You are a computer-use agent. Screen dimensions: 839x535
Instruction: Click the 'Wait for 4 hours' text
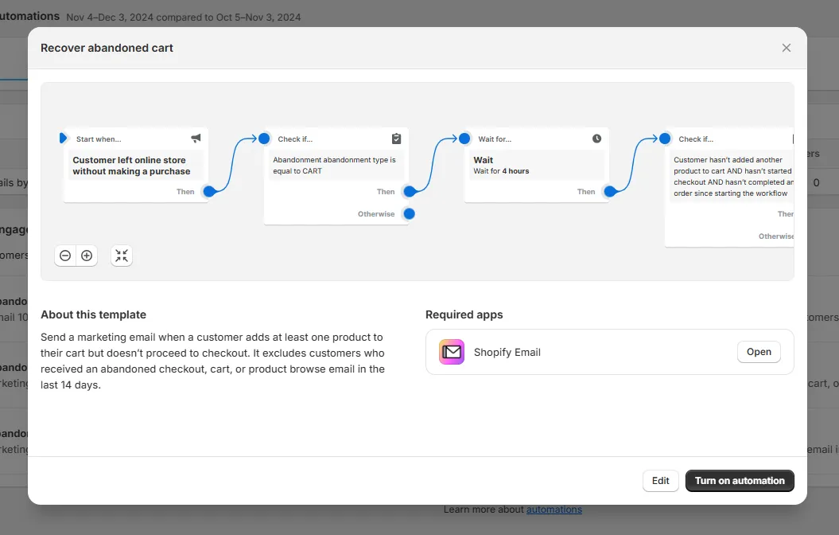coord(501,171)
